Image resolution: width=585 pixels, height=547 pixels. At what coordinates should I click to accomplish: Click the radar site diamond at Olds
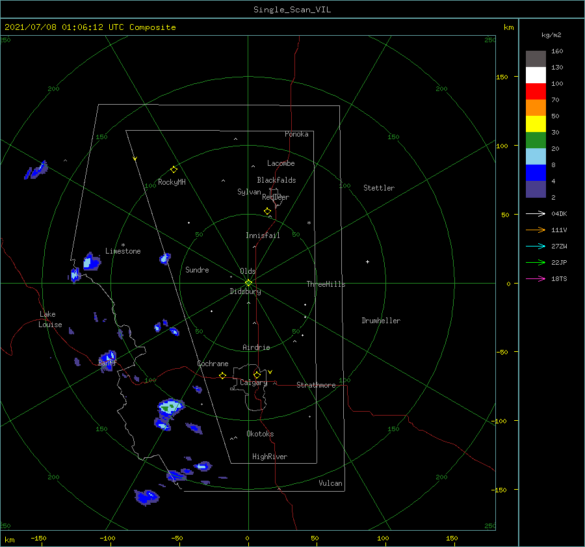[248, 283]
